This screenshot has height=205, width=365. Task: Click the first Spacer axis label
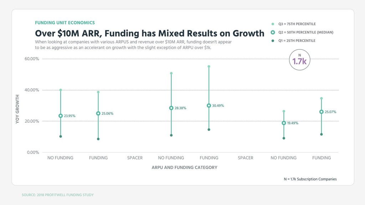[135, 158]
